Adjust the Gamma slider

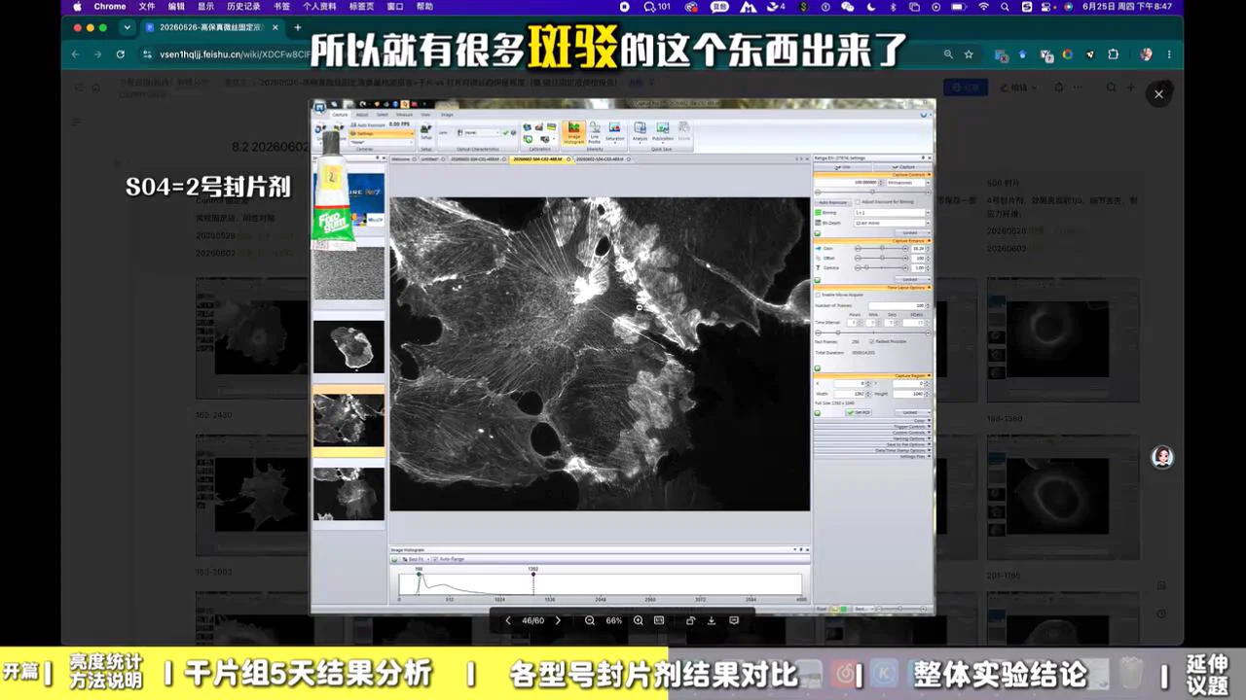point(881,267)
